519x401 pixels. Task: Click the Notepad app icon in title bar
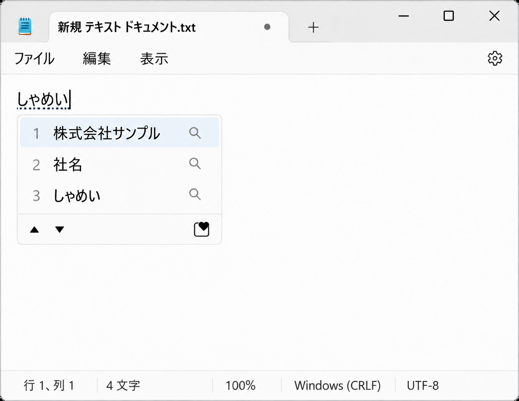(x=25, y=27)
